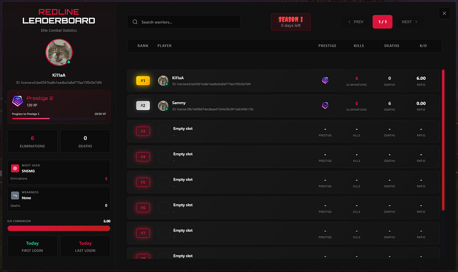
Task: Sort by PLAYER column header
Action: tap(165, 46)
